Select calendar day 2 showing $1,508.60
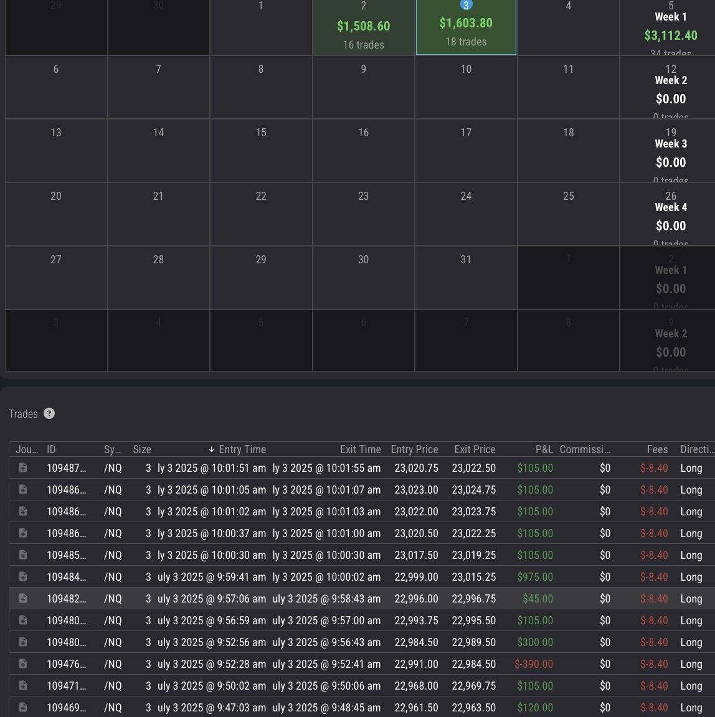This screenshot has height=717, width=715. (x=364, y=27)
